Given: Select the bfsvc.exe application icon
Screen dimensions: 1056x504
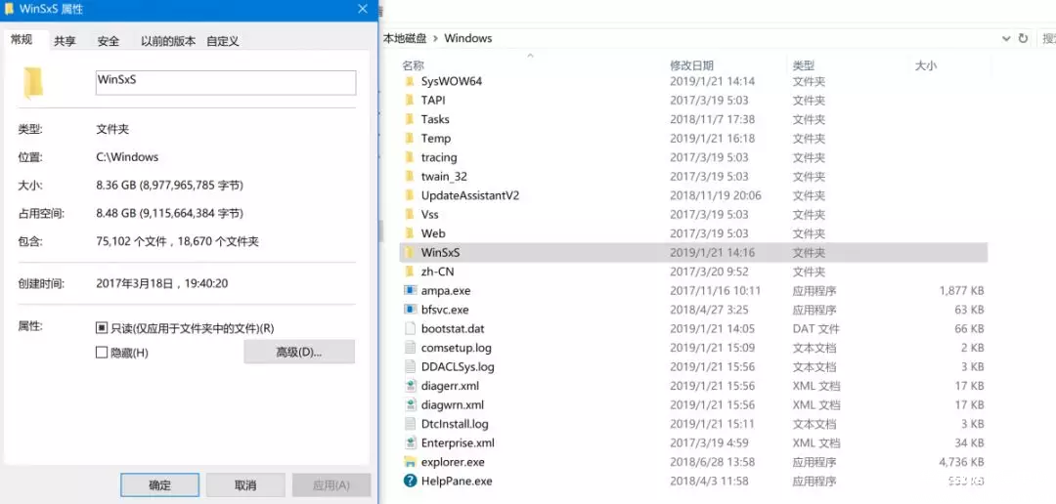Looking at the screenshot, I should [411, 310].
